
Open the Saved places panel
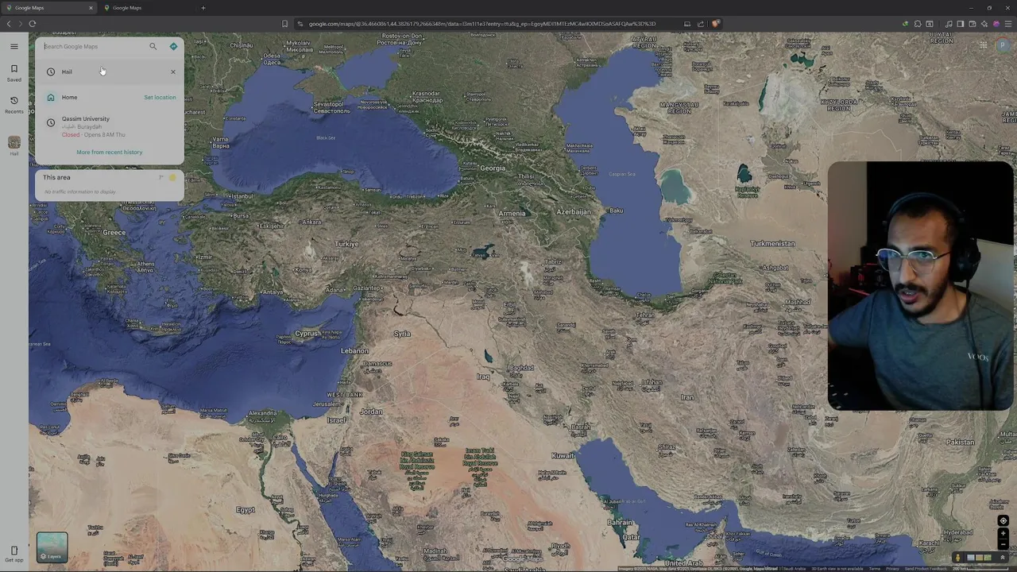[x=14, y=72]
